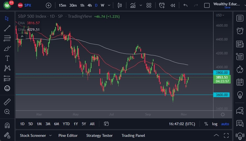This screenshot has width=246, height=141.
Task: Set date range to 5Y
Action: coord(84,124)
